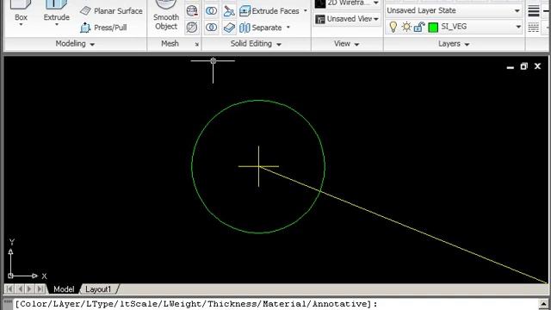Open the Extrude dropdown arrow
The height and width of the screenshot is (310, 551).
click(57, 25)
